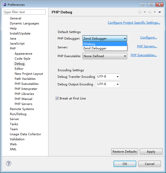Open Debug Transfer Encoding dropdown
Image resolution: width=166 pixels, height=173 pixels.
click(x=108, y=77)
